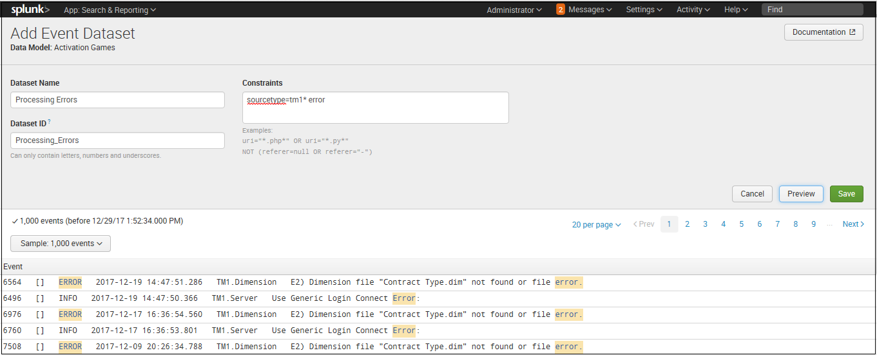Open the Settings menu

644,10
